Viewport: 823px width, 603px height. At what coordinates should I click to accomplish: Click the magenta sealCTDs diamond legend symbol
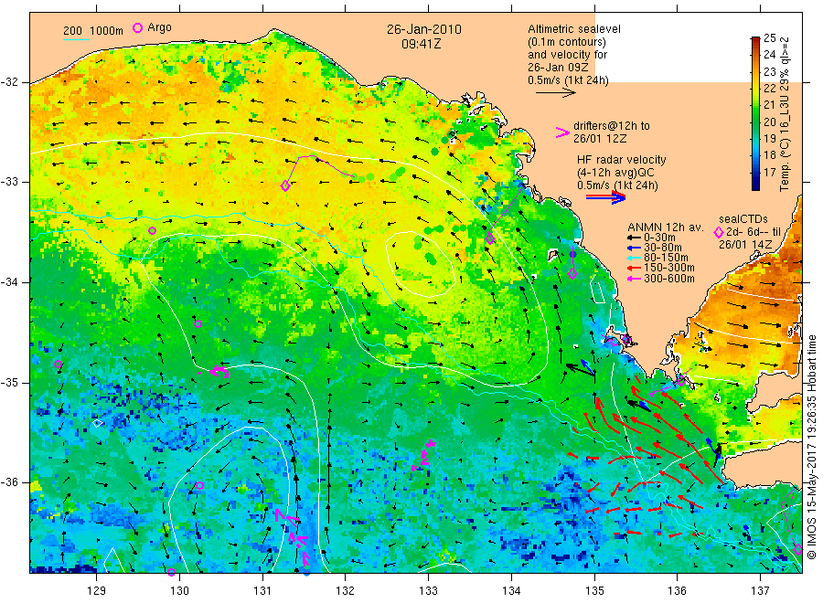click(719, 232)
